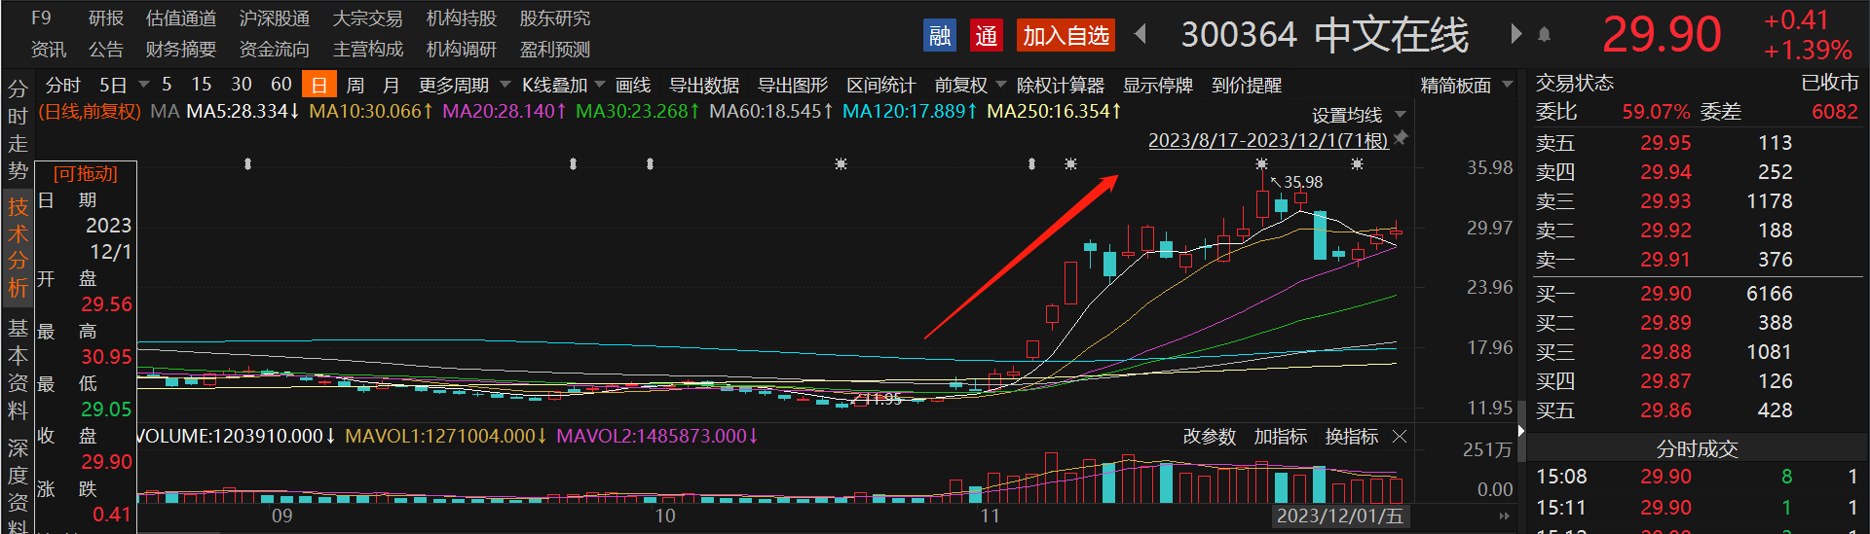
Task: Expand dropdown arrow next to 5日
Action: [144, 85]
